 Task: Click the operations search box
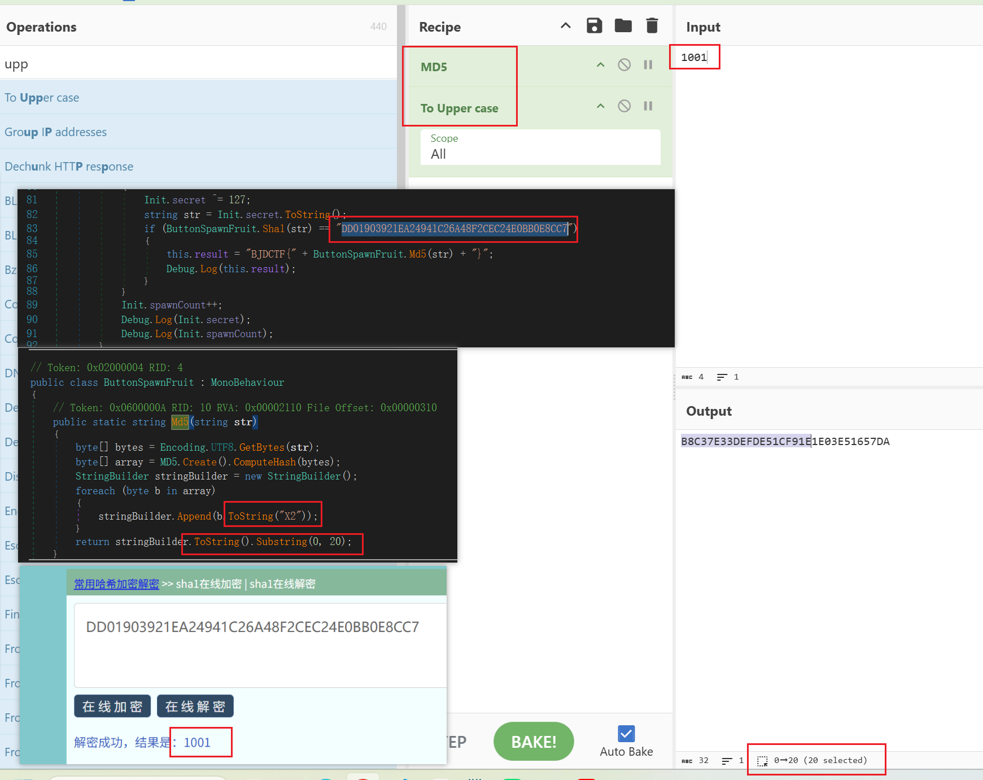point(198,64)
